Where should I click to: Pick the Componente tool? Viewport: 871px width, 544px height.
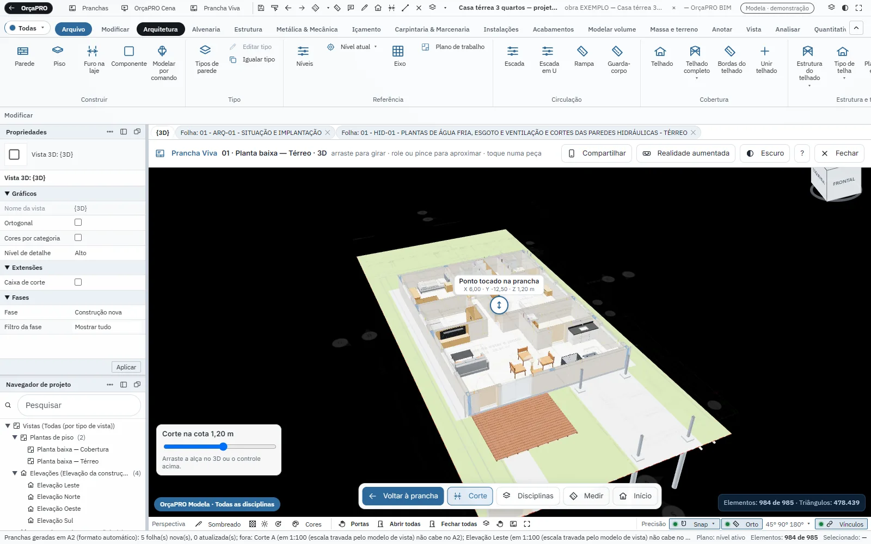pyautogui.click(x=129, y=56)
